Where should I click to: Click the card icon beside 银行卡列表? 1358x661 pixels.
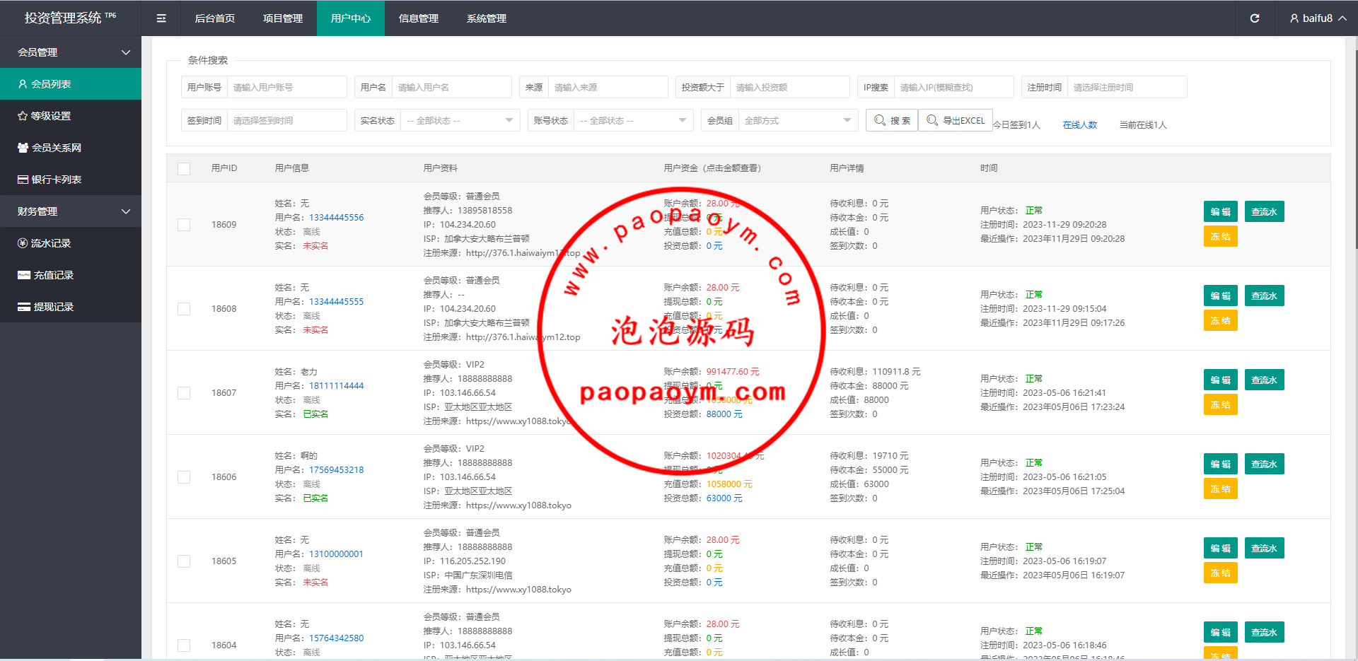23,180
